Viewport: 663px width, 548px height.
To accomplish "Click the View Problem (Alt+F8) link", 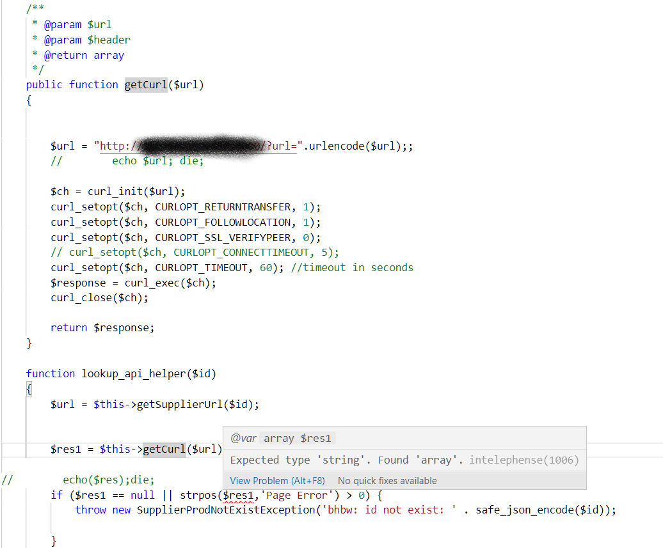I will point(276,480).
